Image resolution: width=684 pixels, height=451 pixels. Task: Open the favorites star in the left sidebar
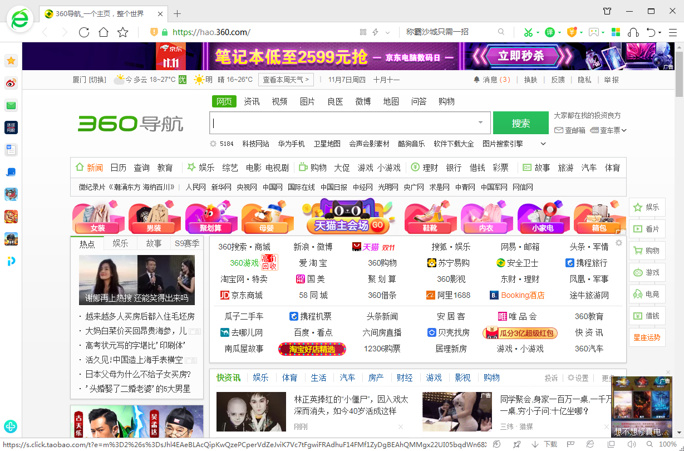(x=11, y=60)
